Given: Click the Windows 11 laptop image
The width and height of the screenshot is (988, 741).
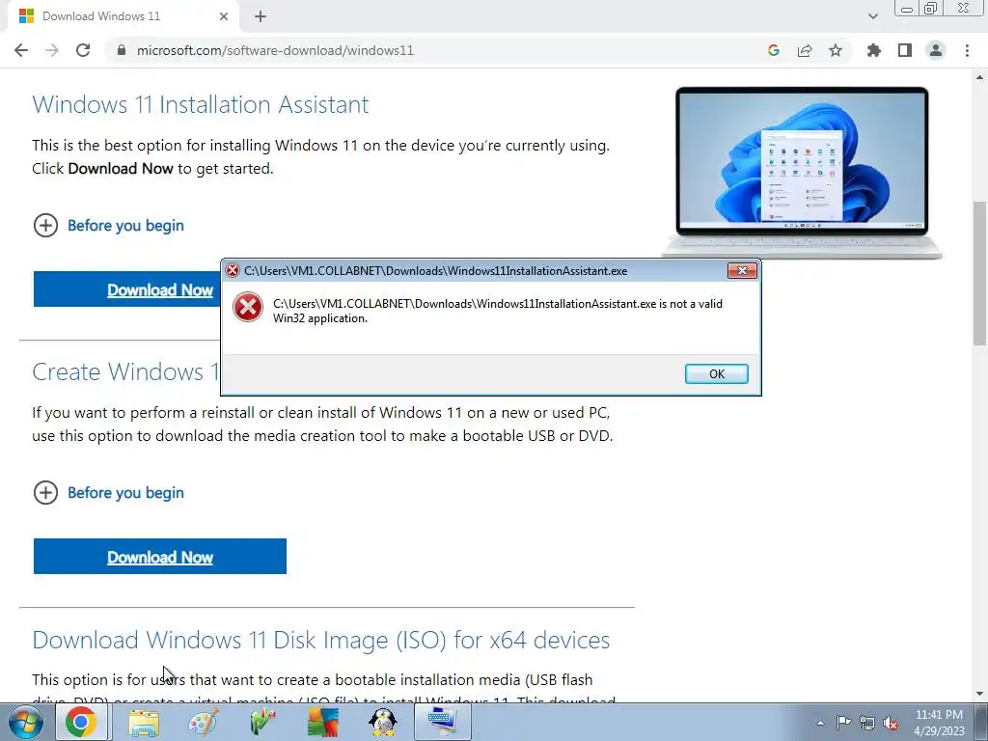Looking at the screenshot, I should (x=802, y=172).
